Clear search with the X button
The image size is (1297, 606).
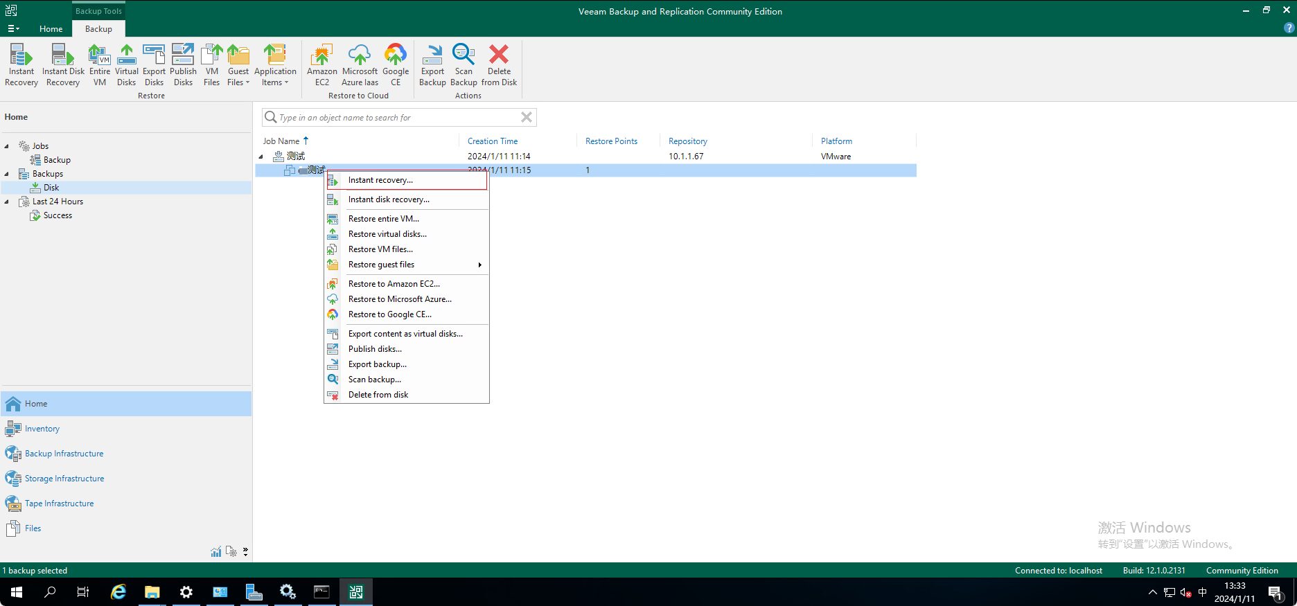point(527,117)
